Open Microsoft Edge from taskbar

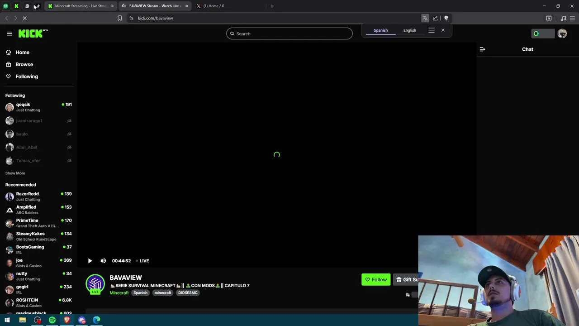coord(97,320)
